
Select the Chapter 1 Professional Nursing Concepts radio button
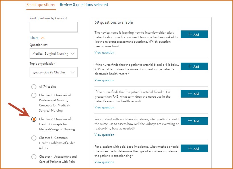point(34,95)
